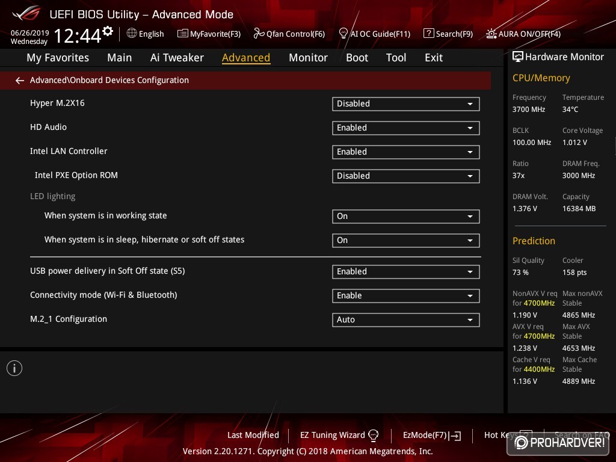Image resolution: width=616 pixels, height=462 pixels.
Task: Click the Search question mark icon
Action: (x=428, y=34)
